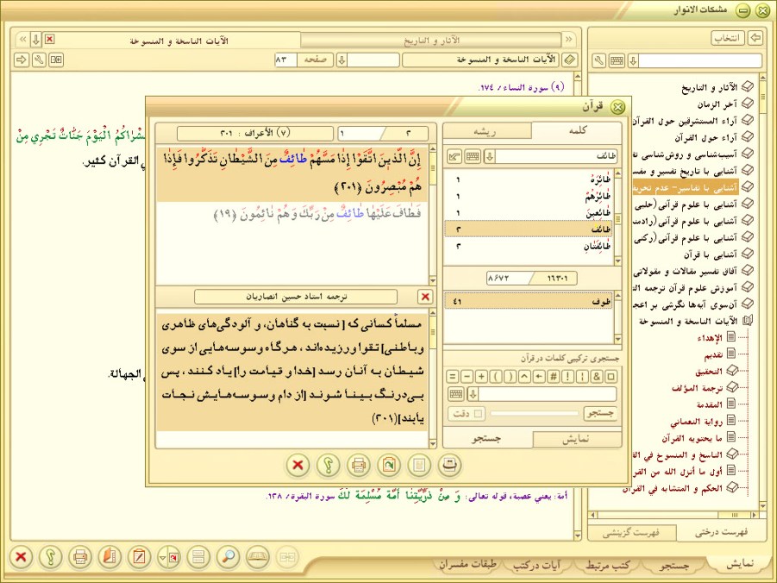Expand double-chevron at document tab bar left end
Image resolution: width=777 pixels, height=583 pixels.
(x=22, y=39)
